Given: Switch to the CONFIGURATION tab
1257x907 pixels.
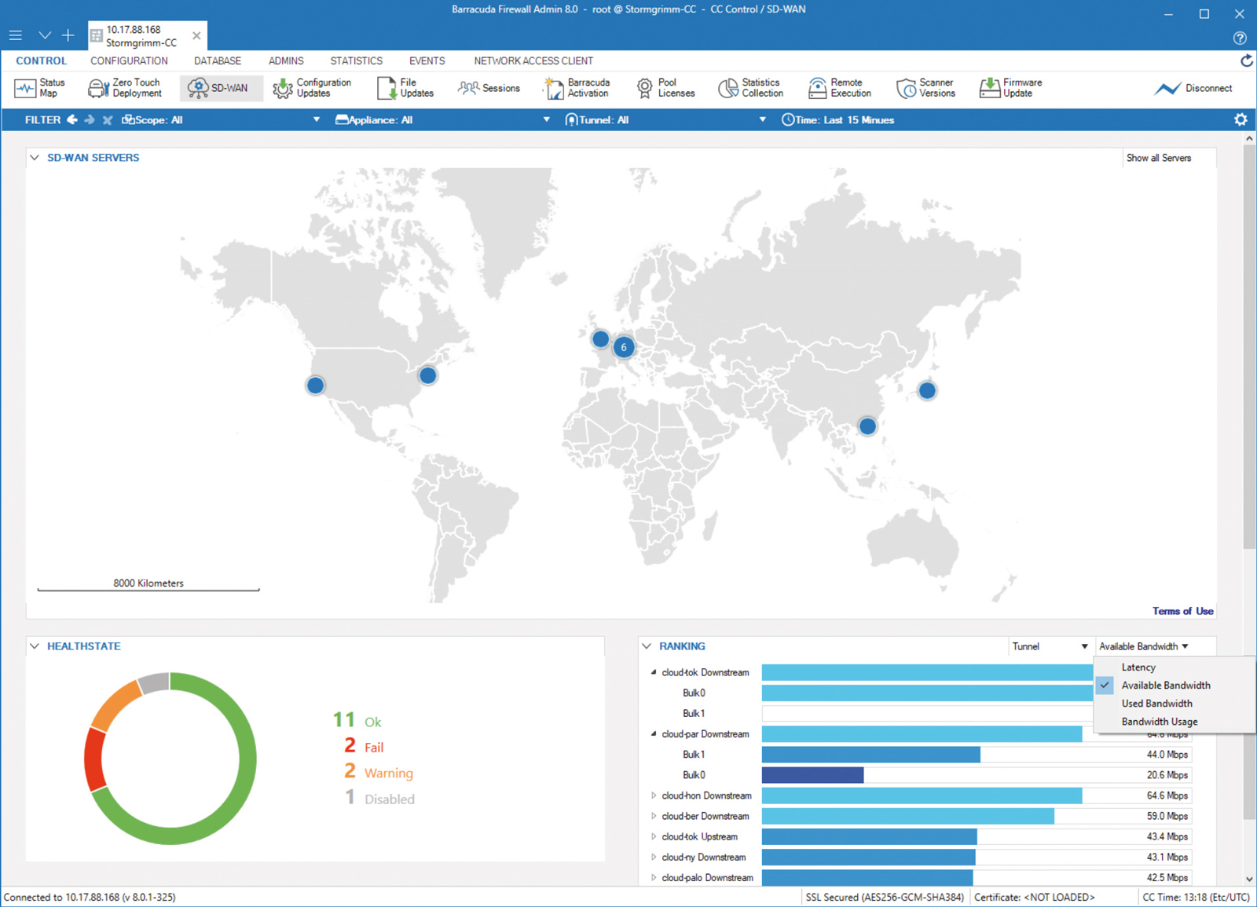Looking at the screenshot, I should pos(129,60).
